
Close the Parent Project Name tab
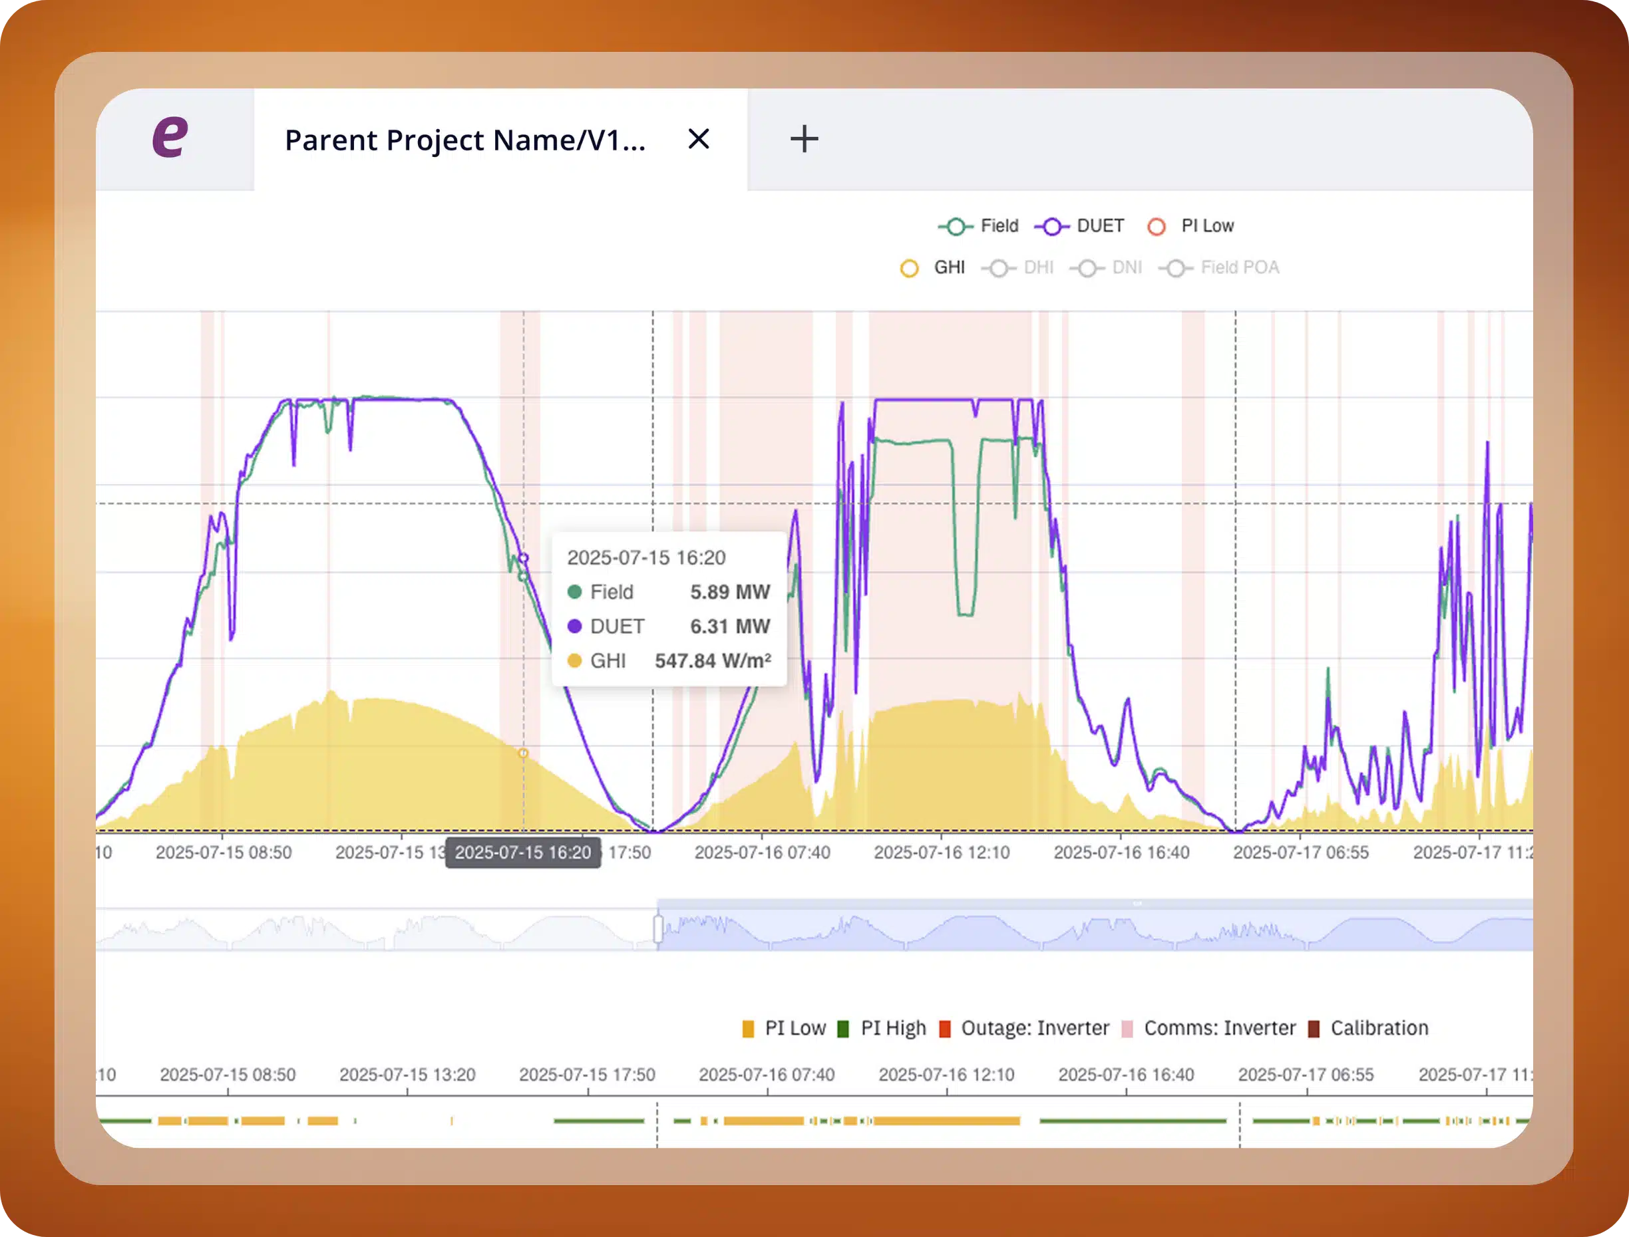tap(699, 138)
